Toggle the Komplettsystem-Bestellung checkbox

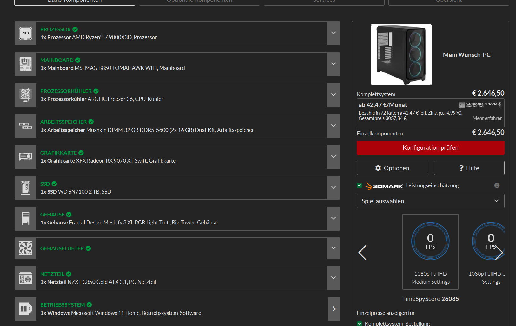point(360,324)
